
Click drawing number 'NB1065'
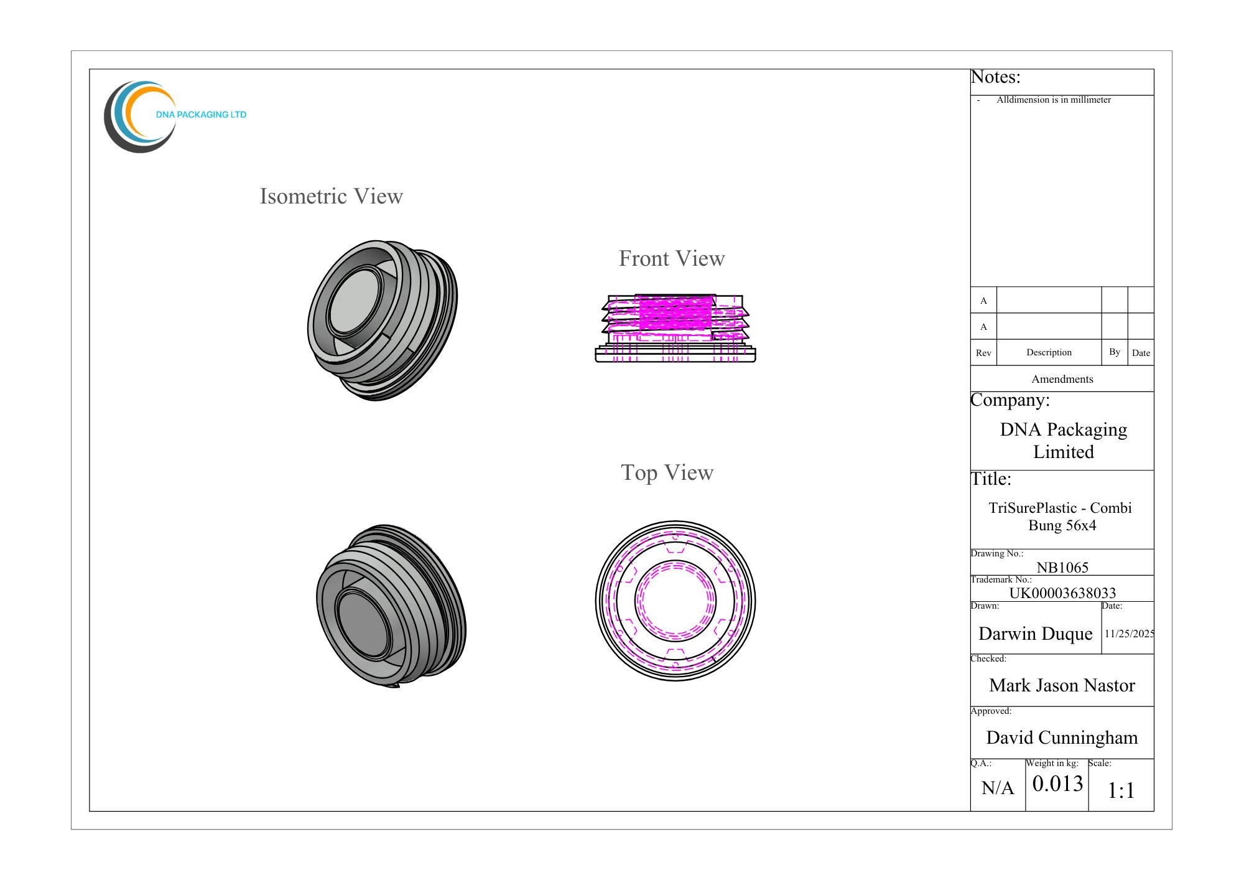click(x=1062, y=568)
